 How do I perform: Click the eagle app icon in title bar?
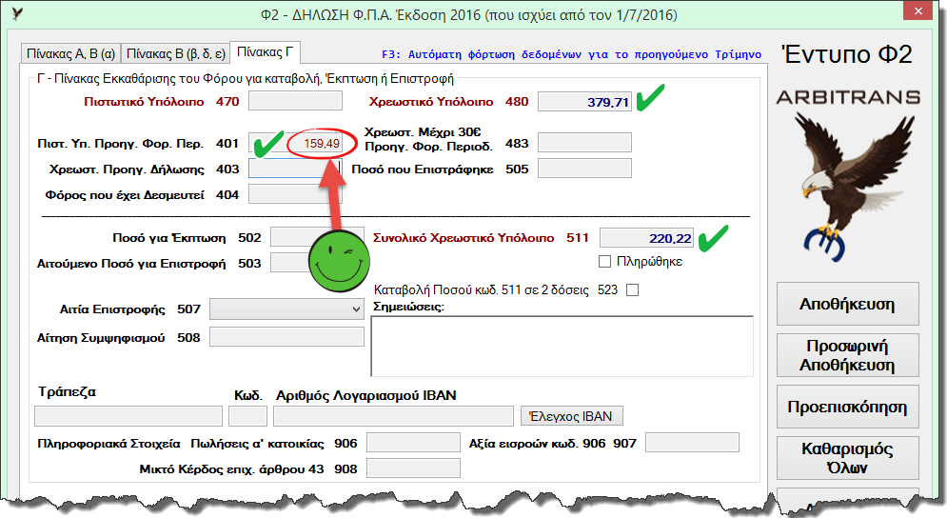pyautogui.click(x=17, y=13)
